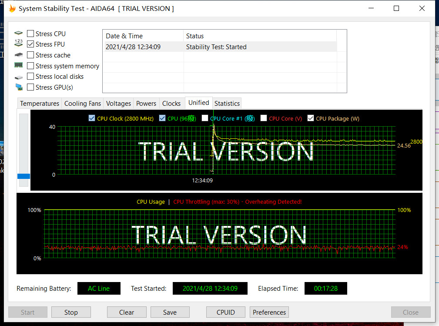Click the CPU Throttling Overheating Detected label

[238, 202]
